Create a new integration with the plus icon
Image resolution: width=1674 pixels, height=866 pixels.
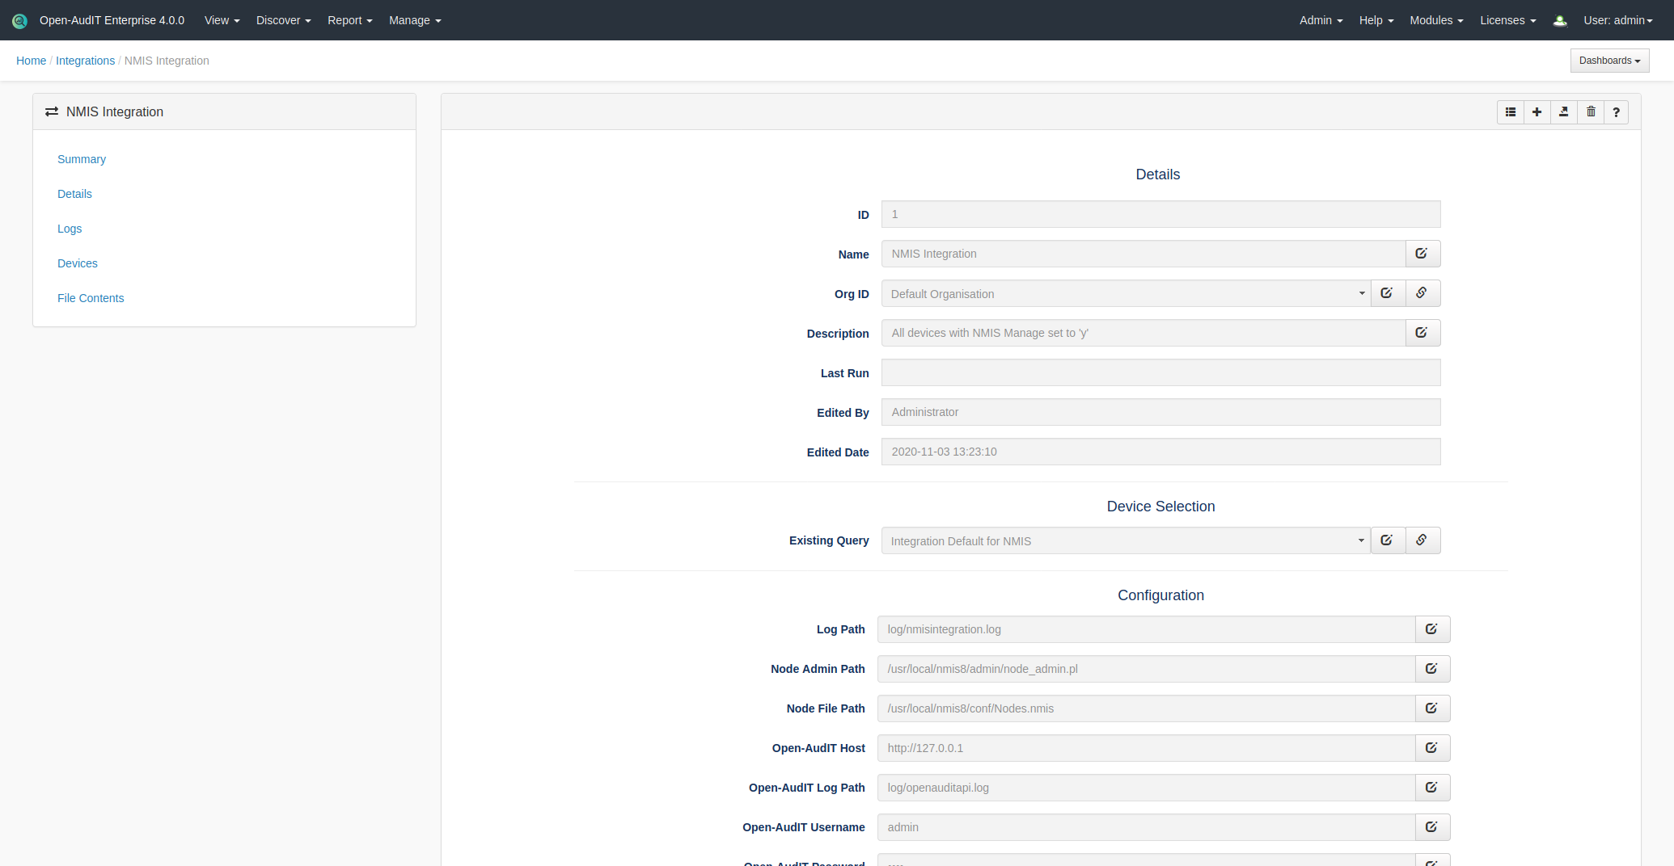1537,112
